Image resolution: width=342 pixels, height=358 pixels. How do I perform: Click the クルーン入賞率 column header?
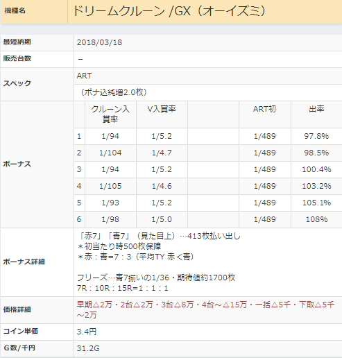[110, 114]
